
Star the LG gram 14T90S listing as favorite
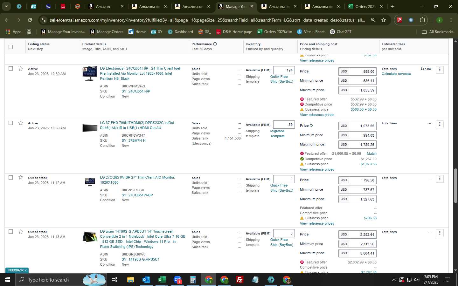[x=21, y=232]
